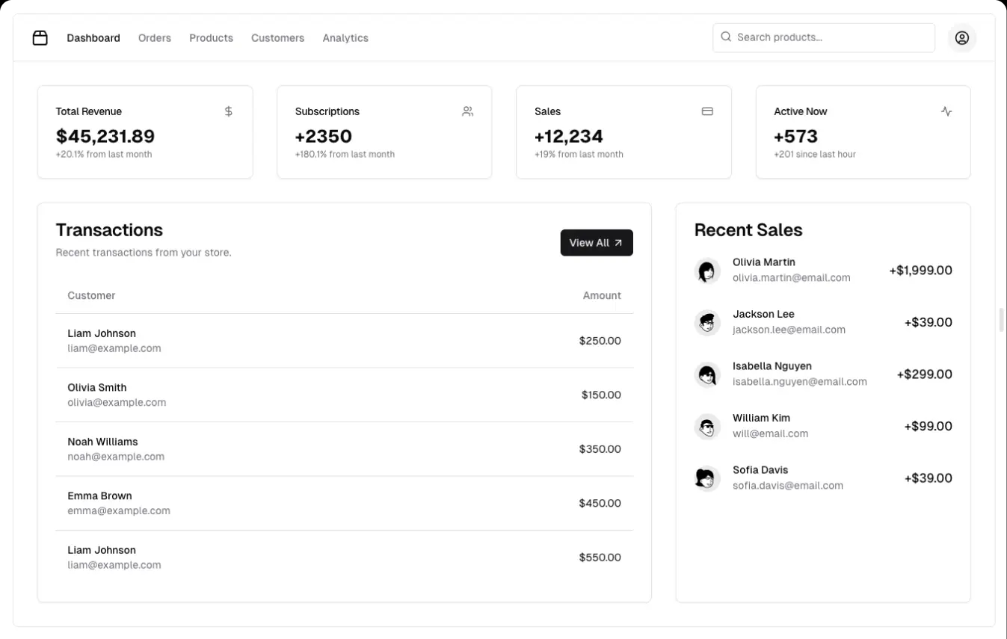Click the activity pulse icon on Active Now
Viewport: 1007px width, 639px height.
click(x=946, y=111)
